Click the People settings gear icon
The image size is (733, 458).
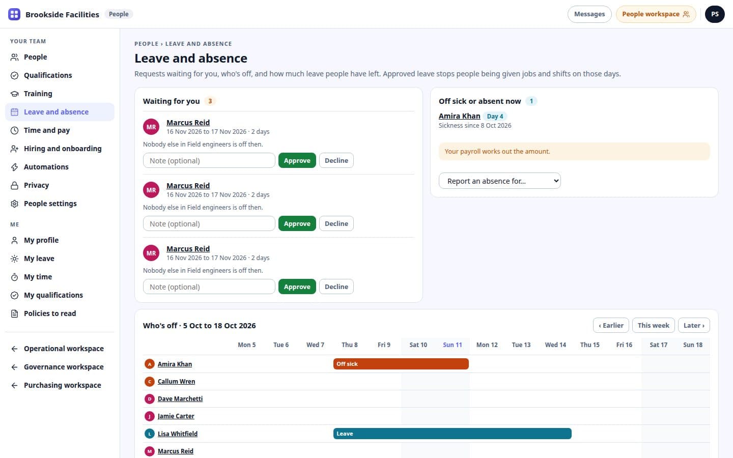pyautogui.click(x=14, y=204)
